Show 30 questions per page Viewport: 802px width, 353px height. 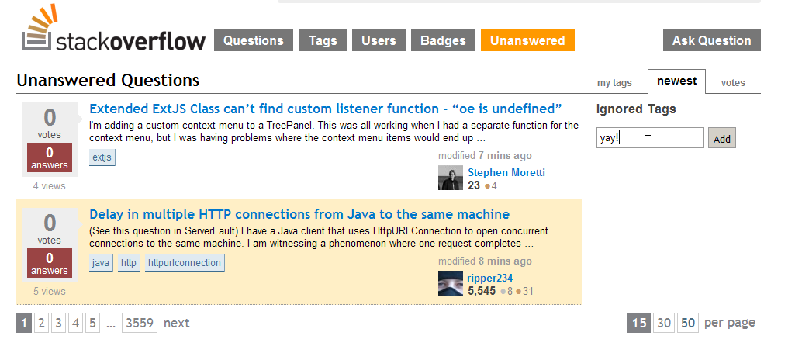click(x=664, y=323)
